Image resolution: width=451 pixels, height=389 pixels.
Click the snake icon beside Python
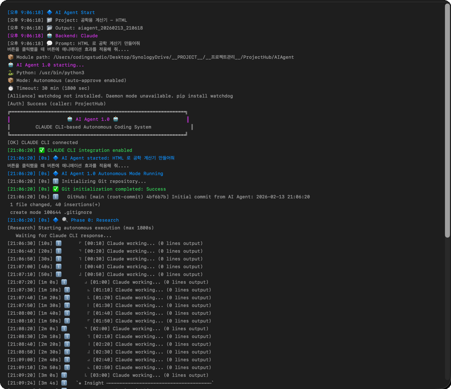10,73
